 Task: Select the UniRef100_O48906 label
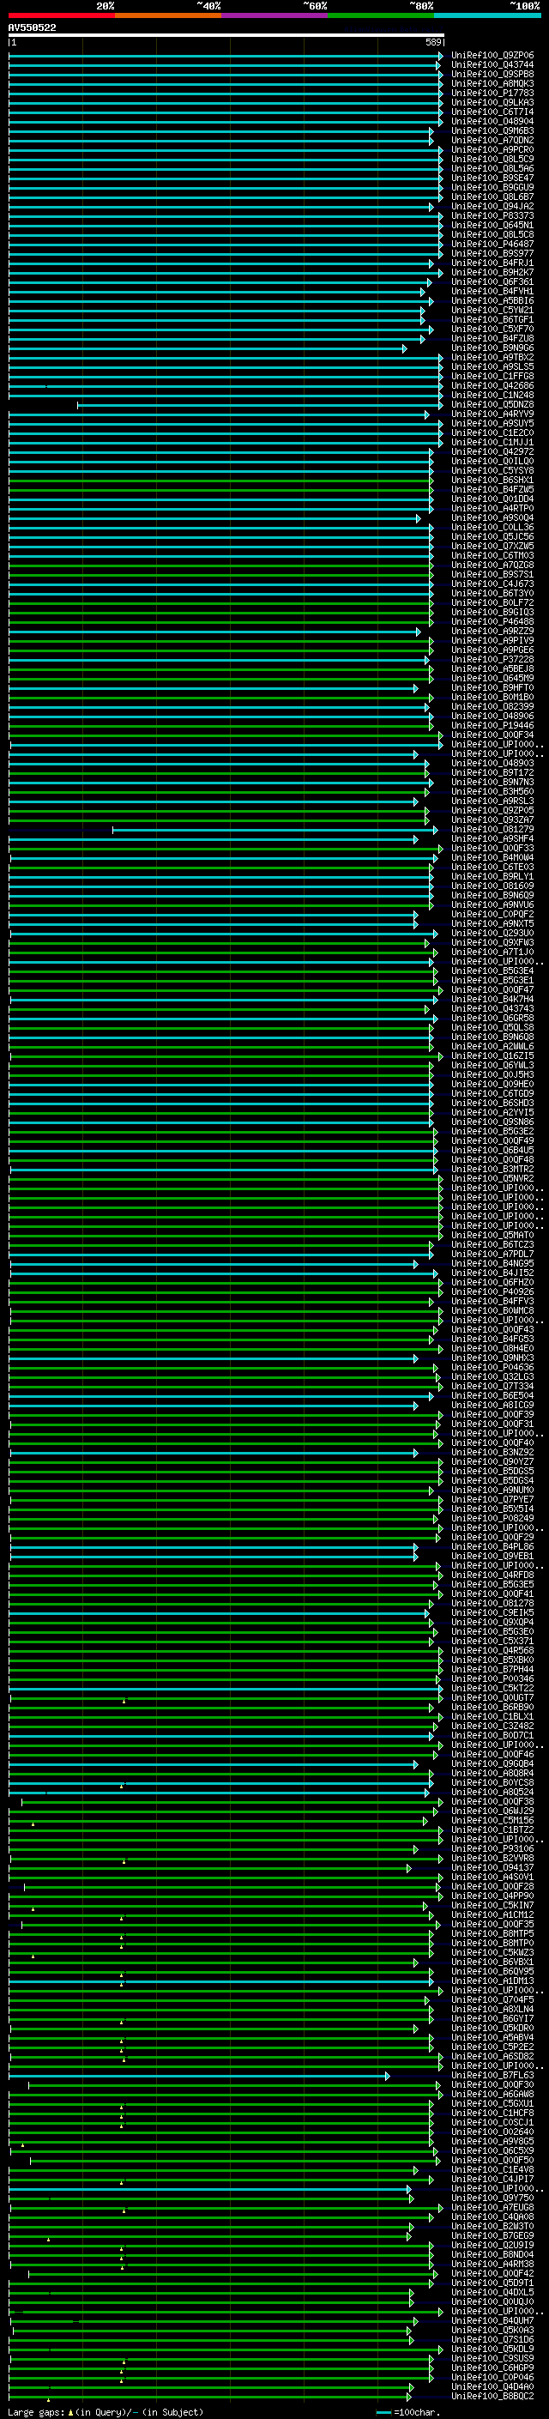[x=492, y=716]
